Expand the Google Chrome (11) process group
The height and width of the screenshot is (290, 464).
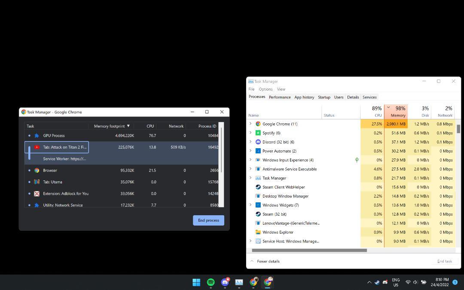click(251, 124)
